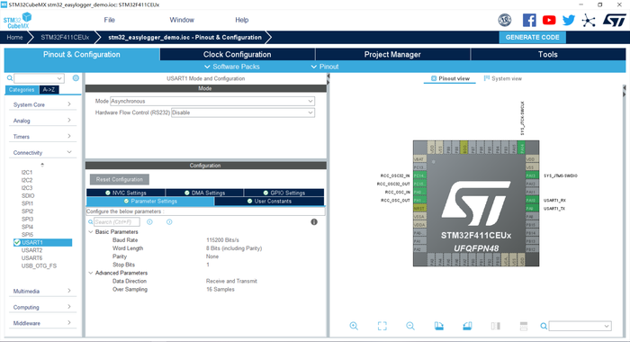Select USART2 in the Connectivity list
Screen dimensions: 630x342
pos(31,250)
